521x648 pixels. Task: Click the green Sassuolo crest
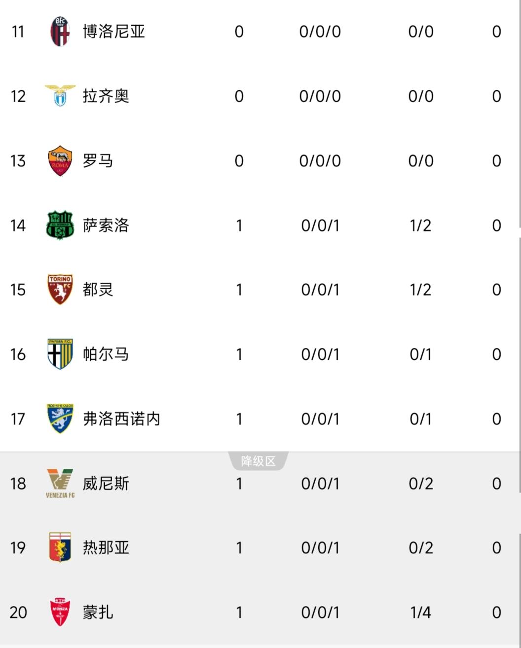[x=60, y=226]
